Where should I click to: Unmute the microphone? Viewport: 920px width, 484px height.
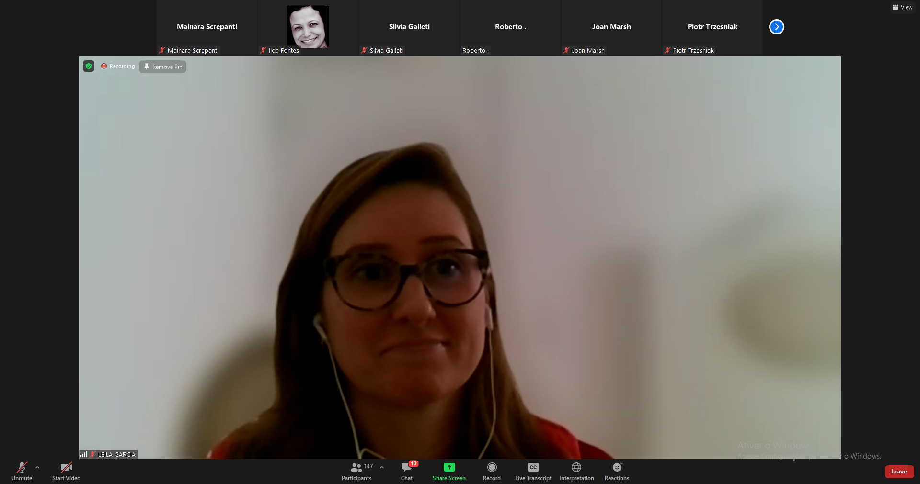(x=22, y=471)
